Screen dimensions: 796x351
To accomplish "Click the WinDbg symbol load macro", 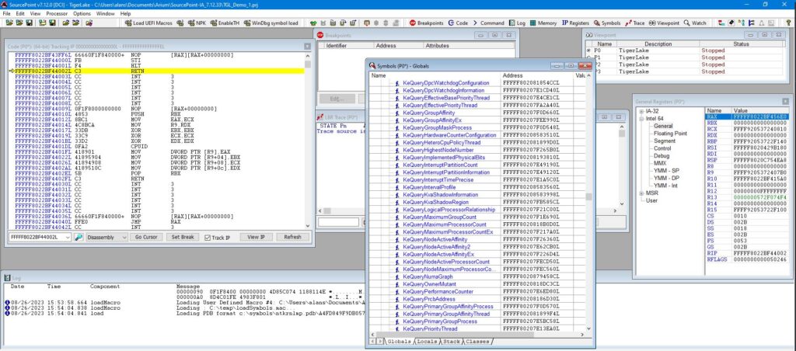I will pyautogui.click(x=271, y=23).
